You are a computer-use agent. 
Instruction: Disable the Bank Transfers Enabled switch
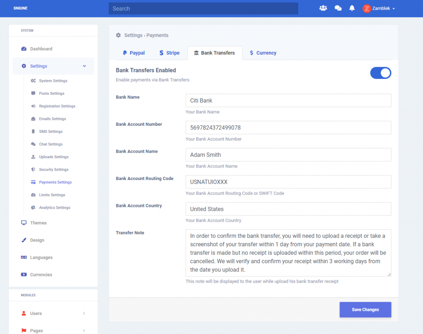click(x=380, y=73)
